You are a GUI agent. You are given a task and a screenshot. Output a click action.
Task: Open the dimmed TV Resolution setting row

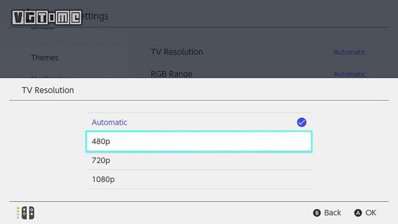[x=258, y=52]
